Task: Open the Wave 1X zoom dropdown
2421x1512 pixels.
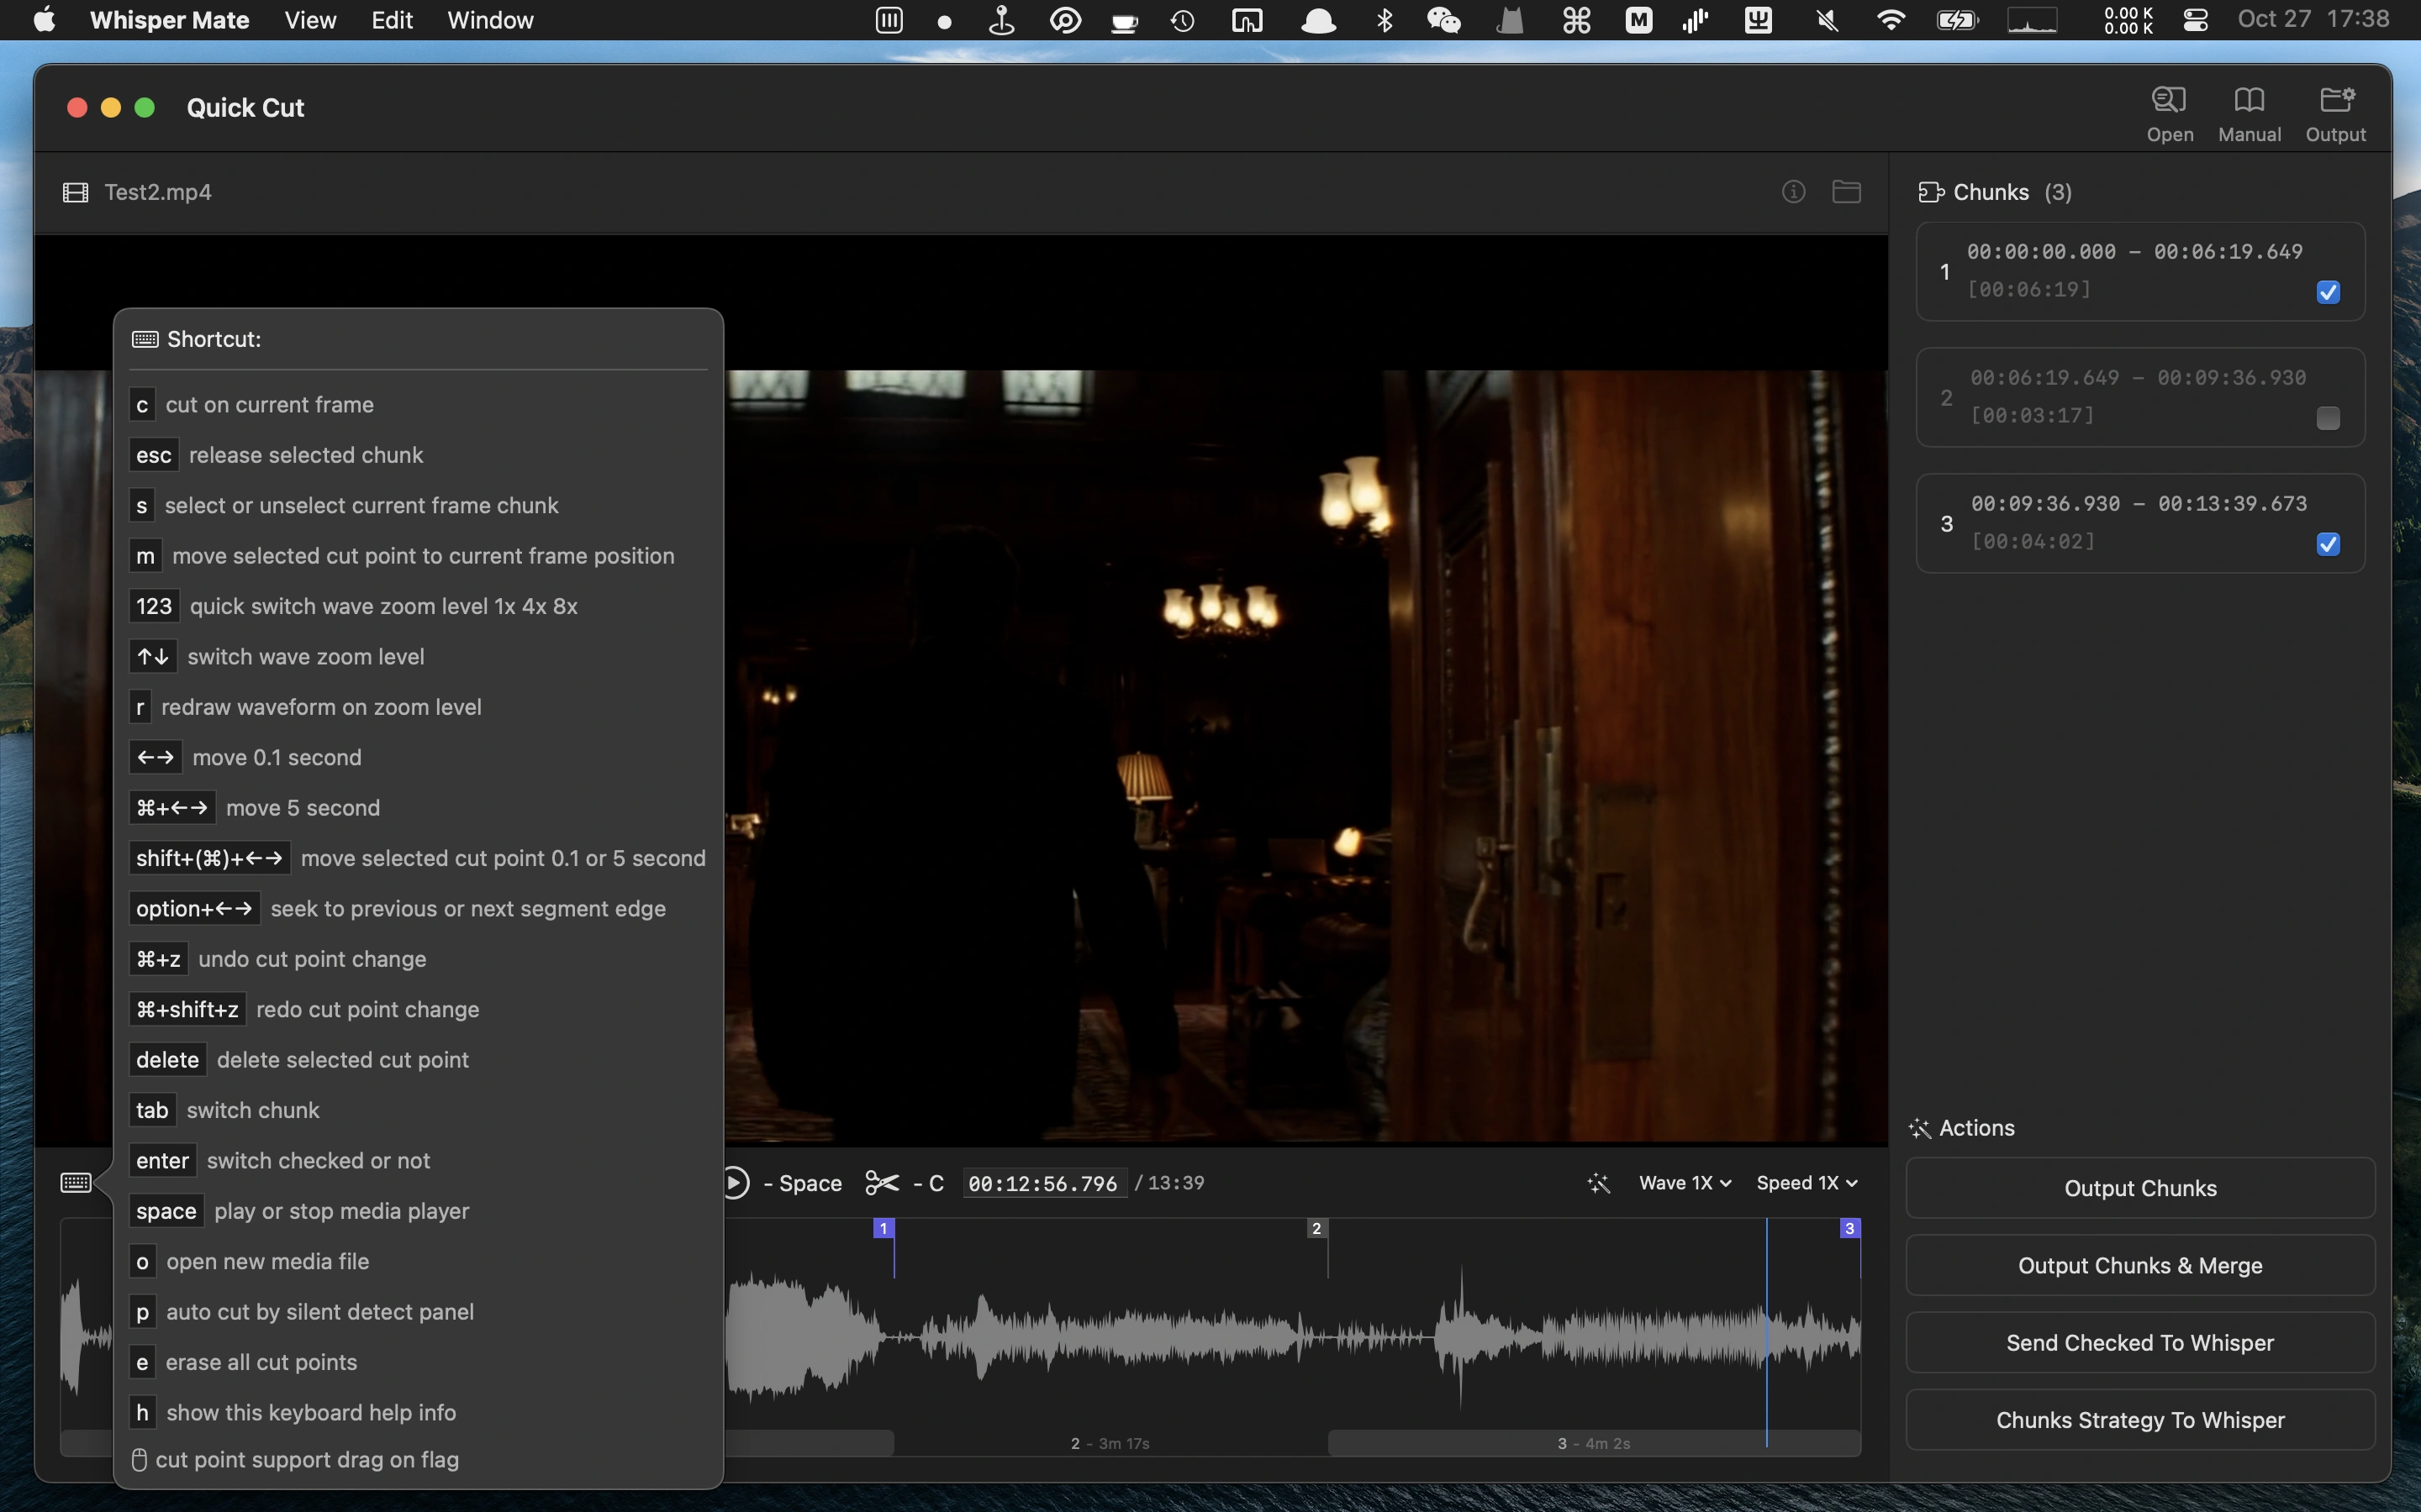Action: pyautogui.click(x=1683, y=1182)
